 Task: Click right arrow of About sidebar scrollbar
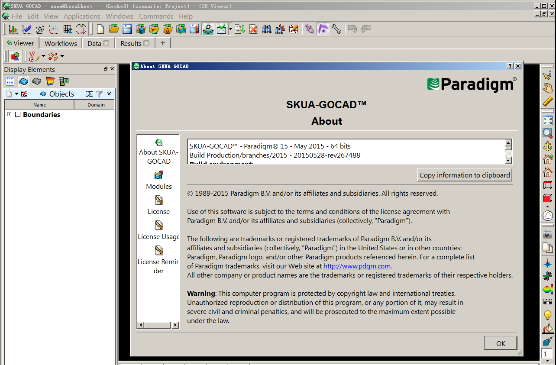175,325
